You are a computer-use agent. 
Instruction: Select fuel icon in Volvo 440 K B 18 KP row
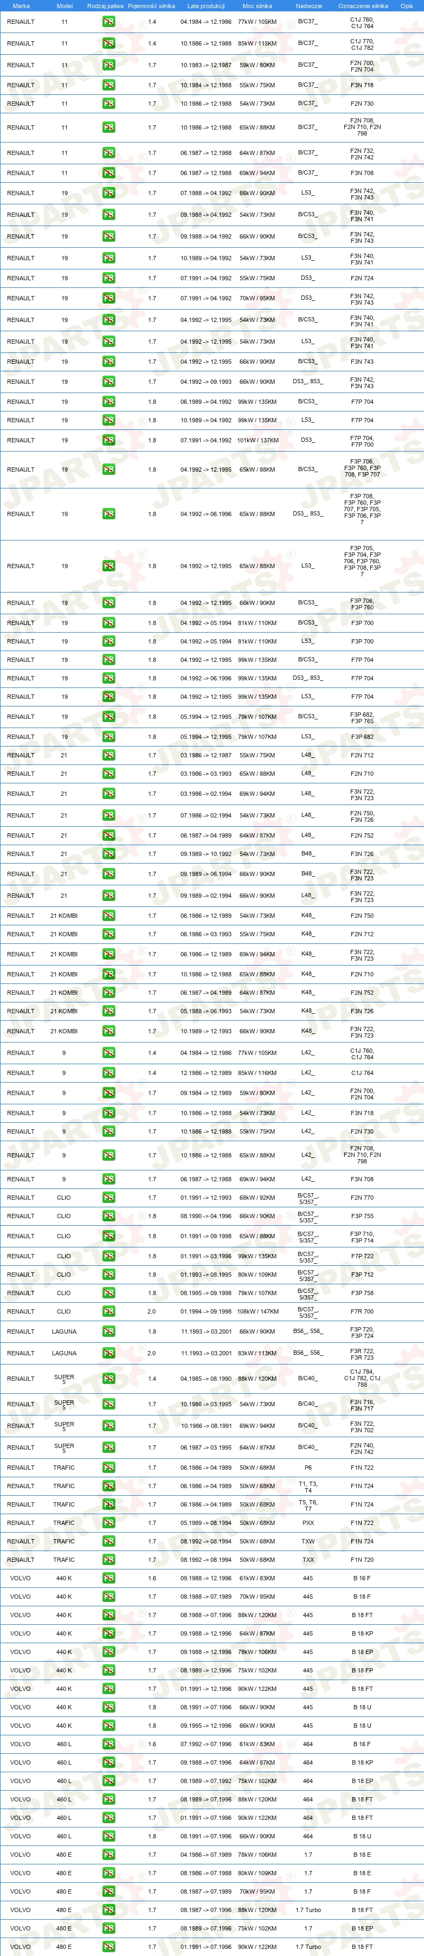[108, 1633]
